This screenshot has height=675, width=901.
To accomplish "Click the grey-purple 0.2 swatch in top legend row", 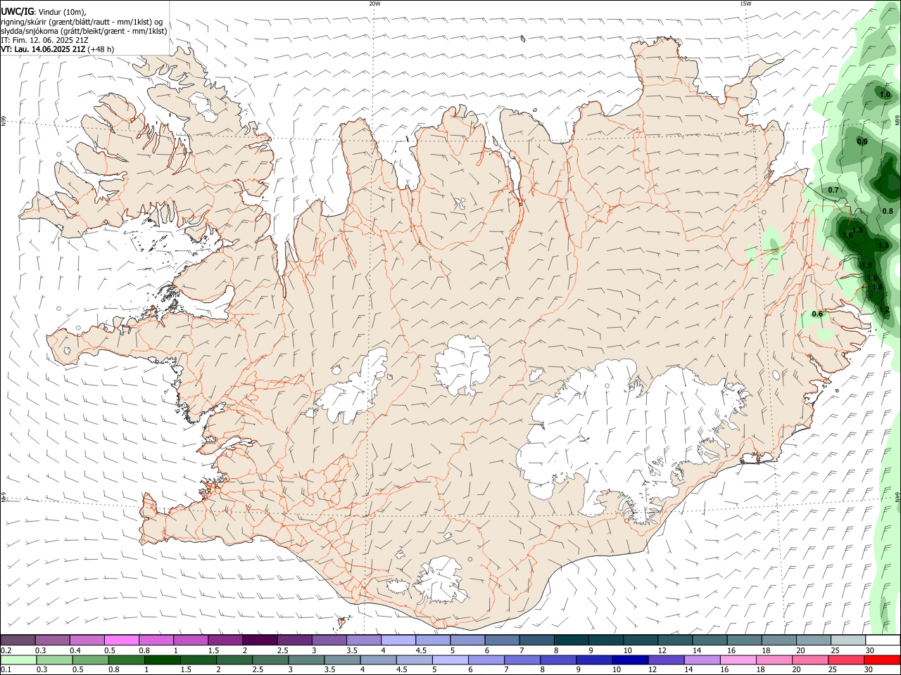I will 18,640.
